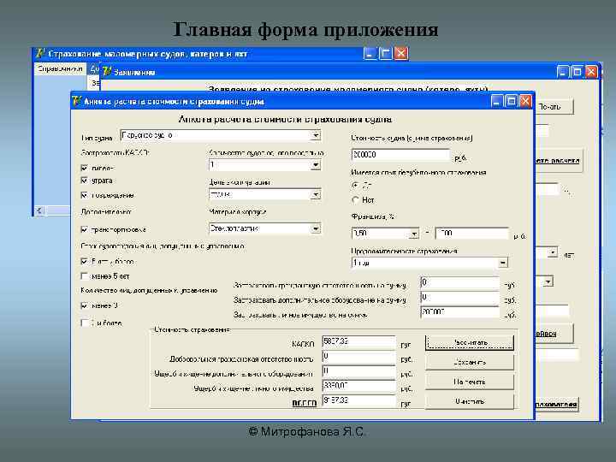This screenshot has height=462, width=616.
Task: Uncheck the транспортировка checkbox
Action: point(84,229)
